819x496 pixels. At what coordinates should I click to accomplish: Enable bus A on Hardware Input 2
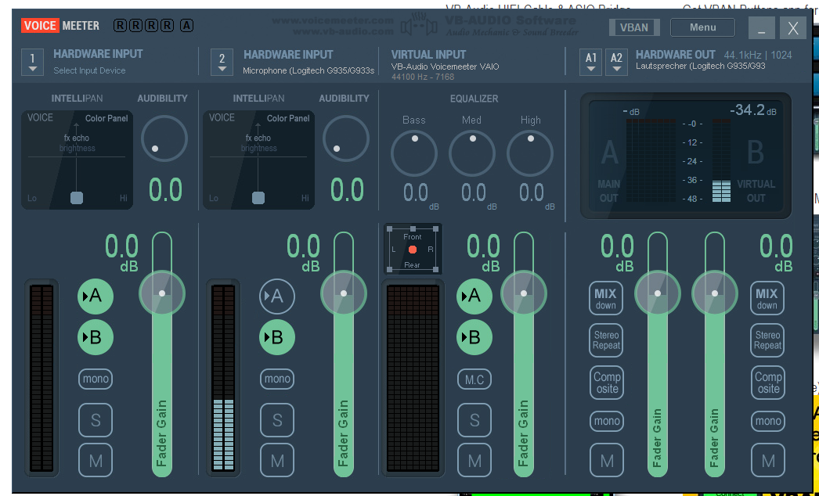(277, 296)
